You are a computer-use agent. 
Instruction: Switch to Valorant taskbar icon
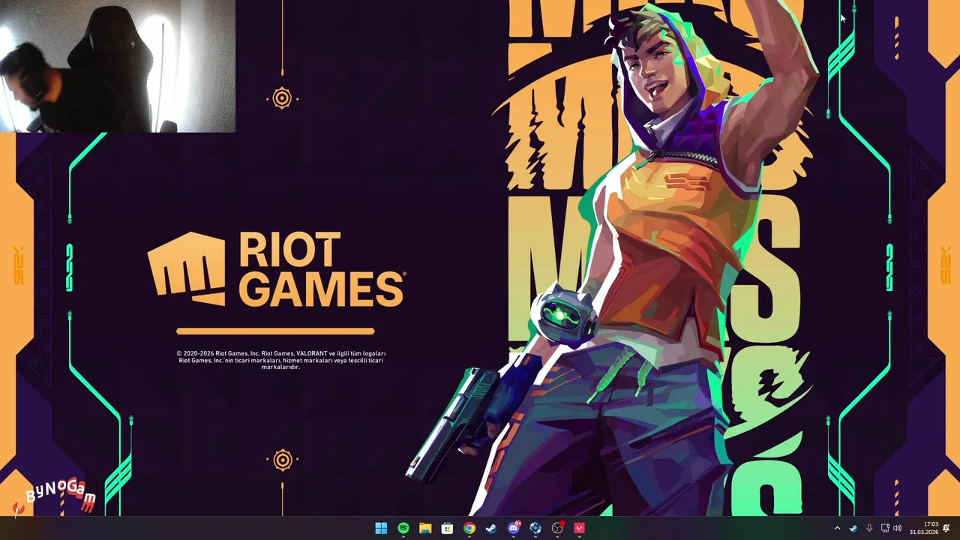(x=580, y=528)
